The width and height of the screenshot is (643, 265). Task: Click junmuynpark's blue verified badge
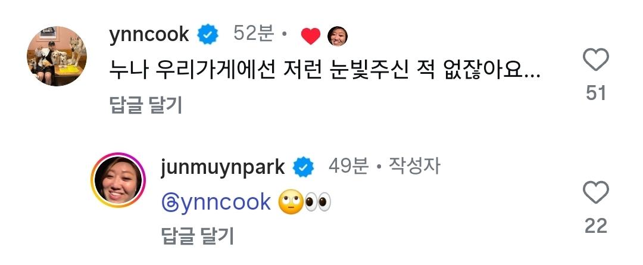(x=302, y=167)
